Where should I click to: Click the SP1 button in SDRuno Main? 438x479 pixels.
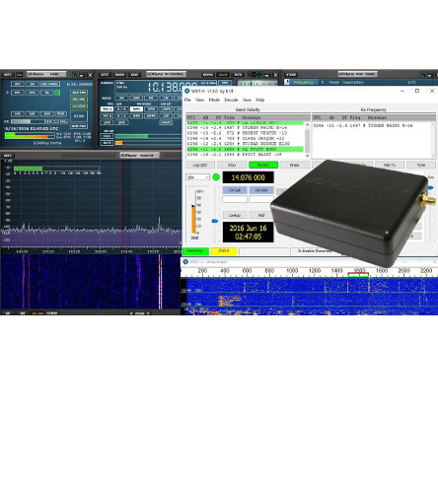coord(17,93)
